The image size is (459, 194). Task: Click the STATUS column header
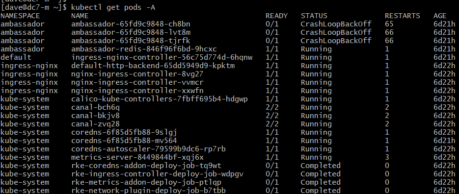[x=314, y=16]
